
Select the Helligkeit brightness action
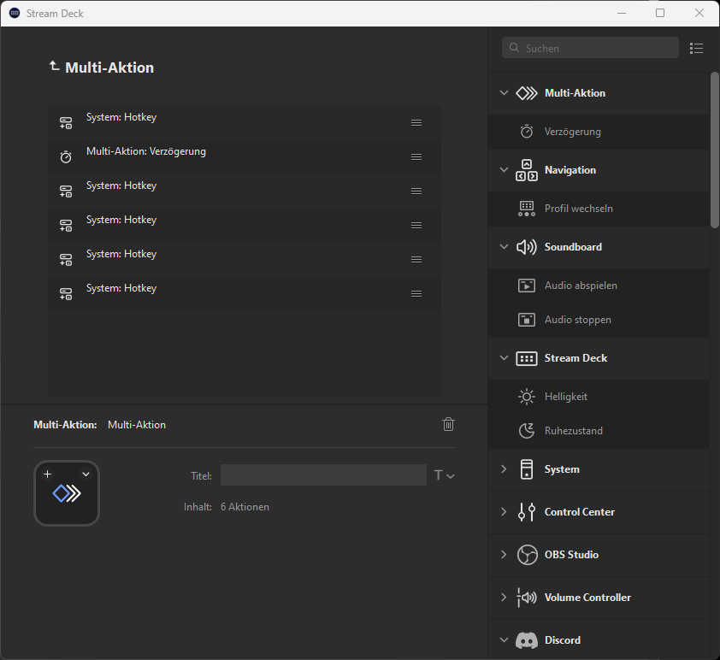pos(565,397)
